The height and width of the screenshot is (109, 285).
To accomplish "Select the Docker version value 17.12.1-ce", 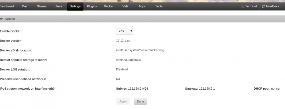I will click(123, 41).
